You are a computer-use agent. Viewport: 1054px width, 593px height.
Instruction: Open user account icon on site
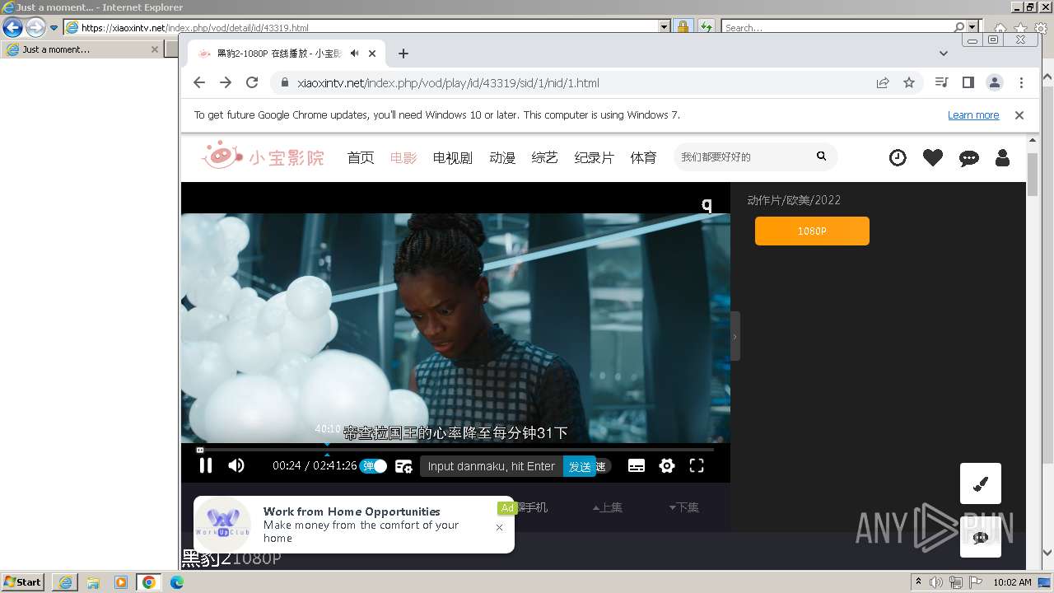(x=1002, y=157)
